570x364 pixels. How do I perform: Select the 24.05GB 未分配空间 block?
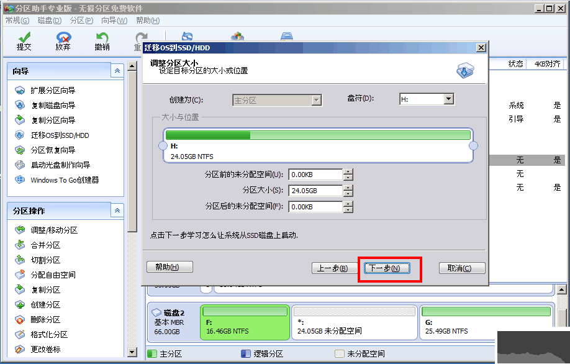(x=355, y=322)
